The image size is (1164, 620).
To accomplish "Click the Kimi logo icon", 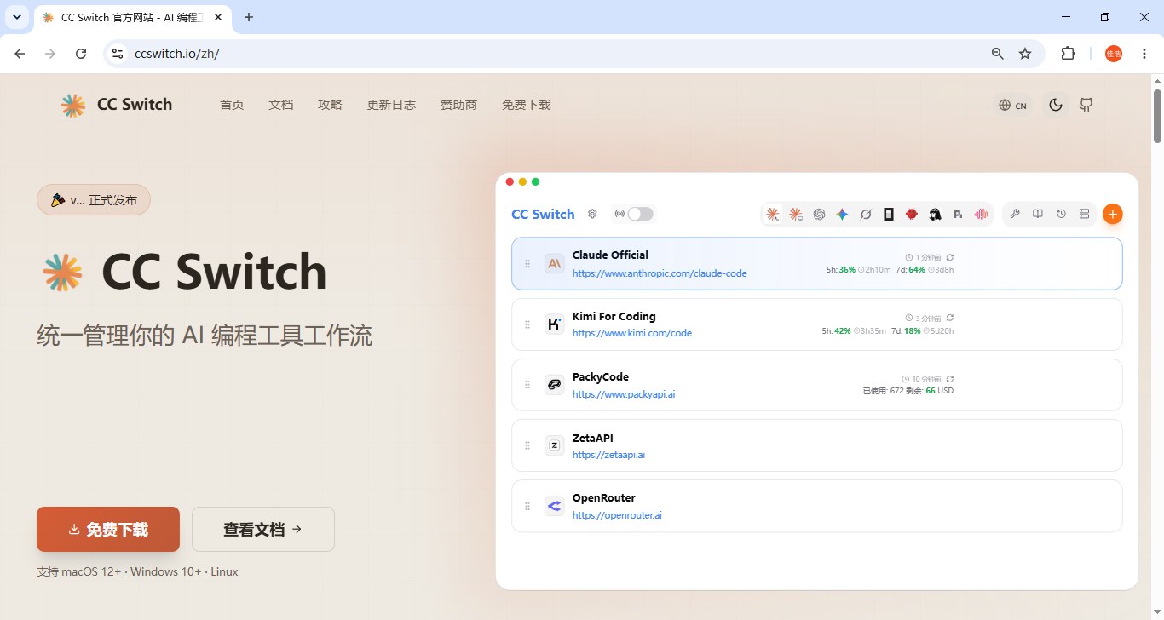I will tap(555, 324).
